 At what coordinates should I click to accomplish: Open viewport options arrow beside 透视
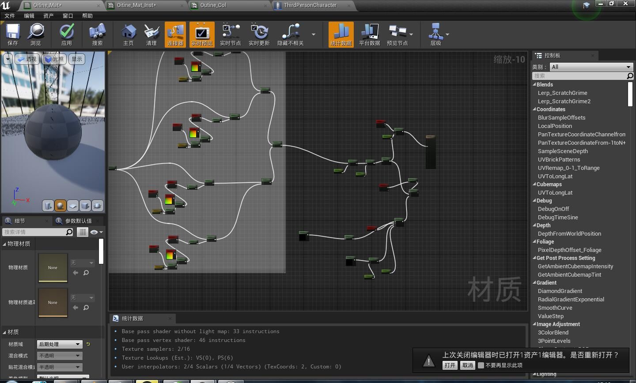pyautogui.click(x=8, y=59)
